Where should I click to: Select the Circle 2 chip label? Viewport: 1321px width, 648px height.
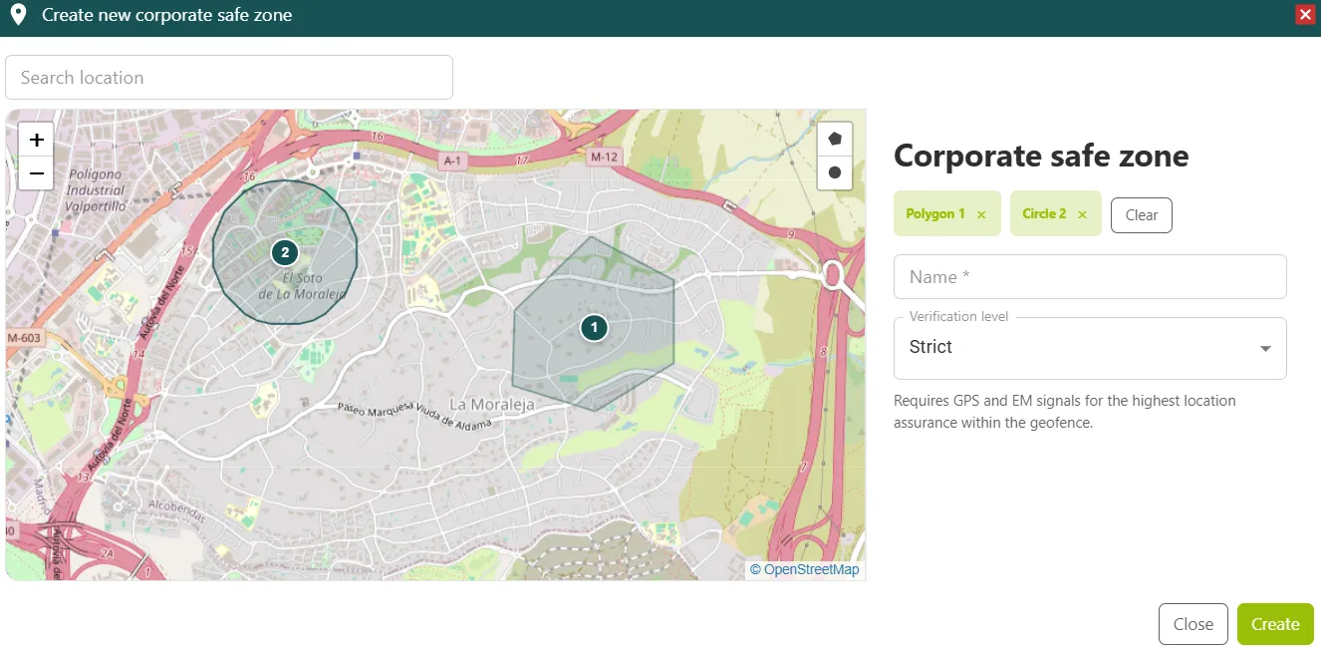pos(1044,214)
